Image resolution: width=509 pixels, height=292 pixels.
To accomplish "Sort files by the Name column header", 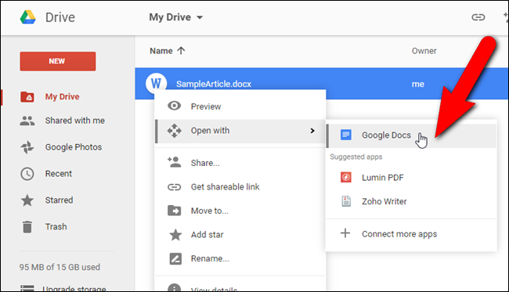I will tap(161, 51).
